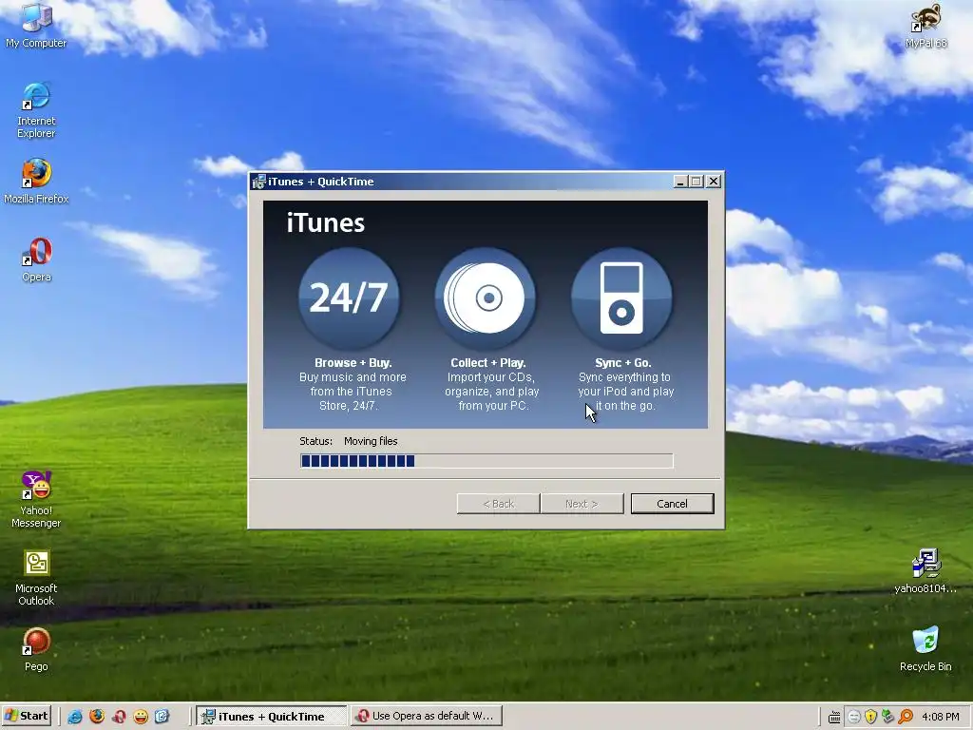Viewport: 973px width, 730px height.
Task: Select the yahoo8104 installer file icon
Action: tap(925, 571)
